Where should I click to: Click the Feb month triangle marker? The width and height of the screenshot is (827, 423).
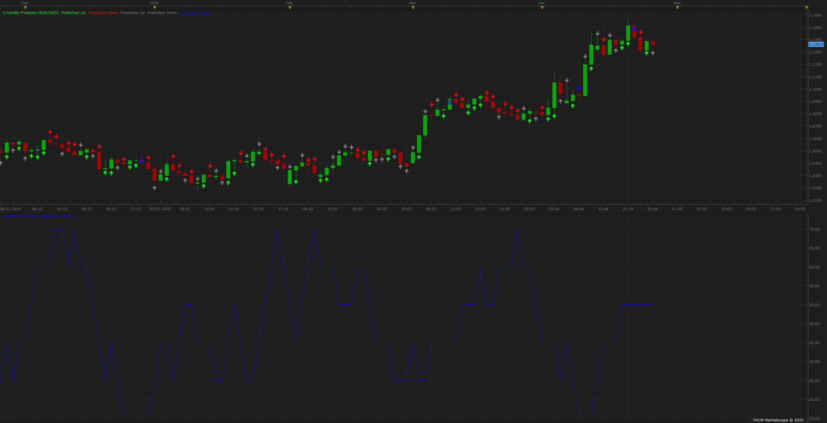click(290, 8)
